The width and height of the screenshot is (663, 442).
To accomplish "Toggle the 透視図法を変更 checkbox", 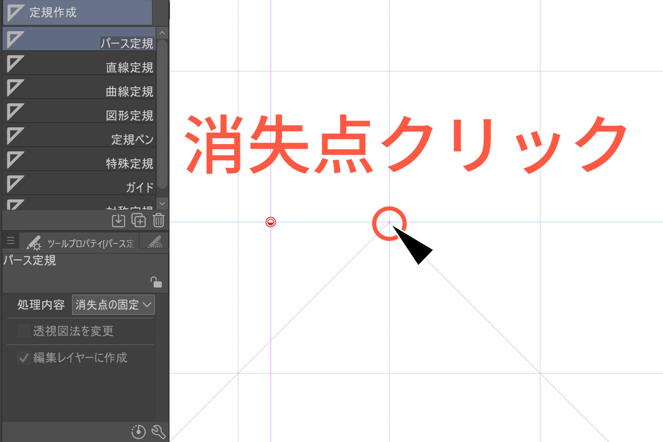I will [x=23, y=331].
